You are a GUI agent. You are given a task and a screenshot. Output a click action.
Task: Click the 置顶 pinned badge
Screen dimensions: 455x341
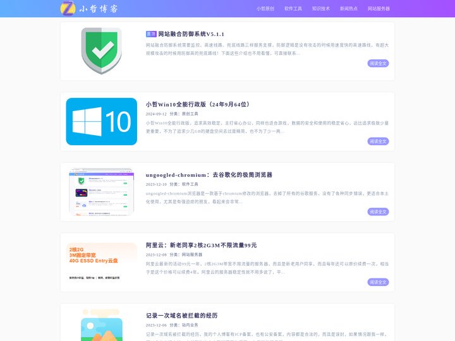[x=151, y=34]
